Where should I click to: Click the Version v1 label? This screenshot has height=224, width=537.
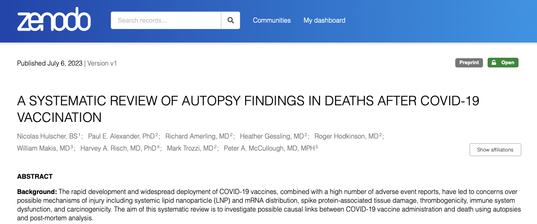(102, 63)
